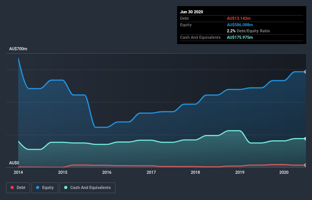Image resolution: width=312 pixels, height=200 pixels.
Task: Click the 2019 x-axis label
Action: (x=240, y=172)
